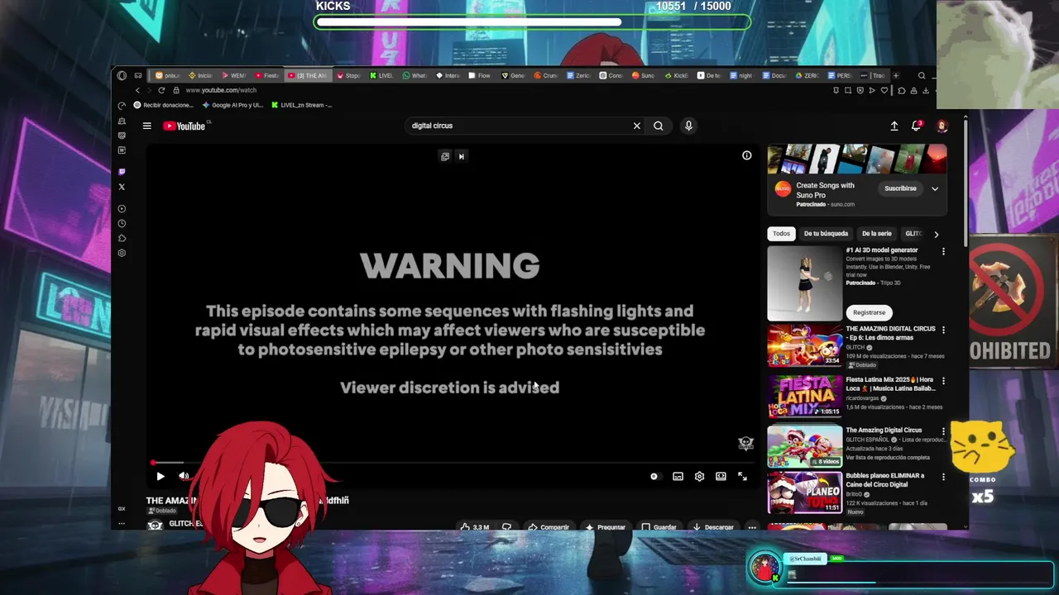Open more actions ellipsis under video
The height and width of the screenshot is (595, 1059).
click(751, 527)
